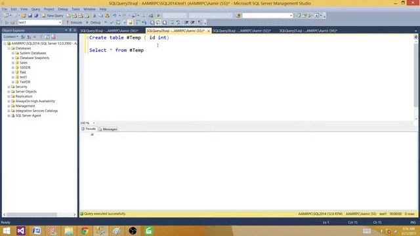Screen dimensions: 420x236
Task: Switch to the SQLQuery28.sql tab
Action: coord(241,31)
